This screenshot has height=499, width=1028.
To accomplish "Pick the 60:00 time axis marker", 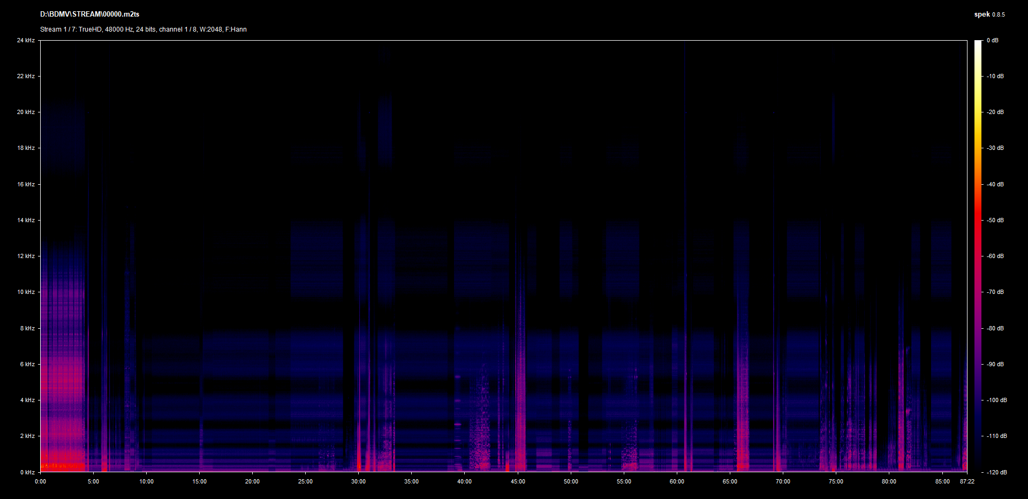I will [677, 481].
